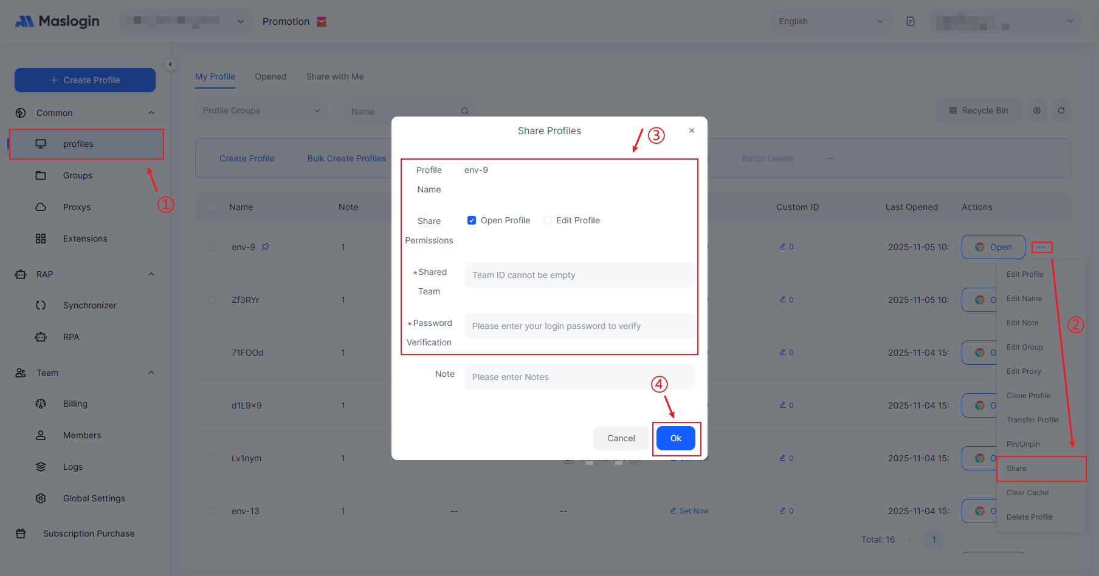1099x576 pixels.
Task: Switch to the Share with Me tab
Action: pyautogui.click(x=334, y=76)
